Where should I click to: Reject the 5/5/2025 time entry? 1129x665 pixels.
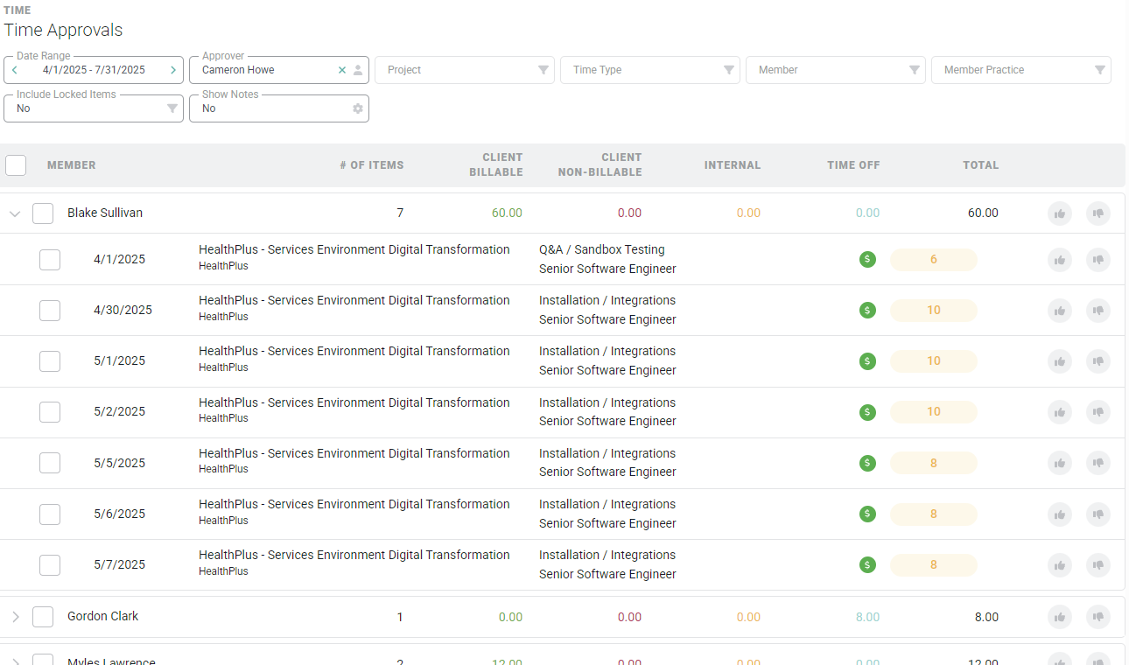tap(1098, 463)
